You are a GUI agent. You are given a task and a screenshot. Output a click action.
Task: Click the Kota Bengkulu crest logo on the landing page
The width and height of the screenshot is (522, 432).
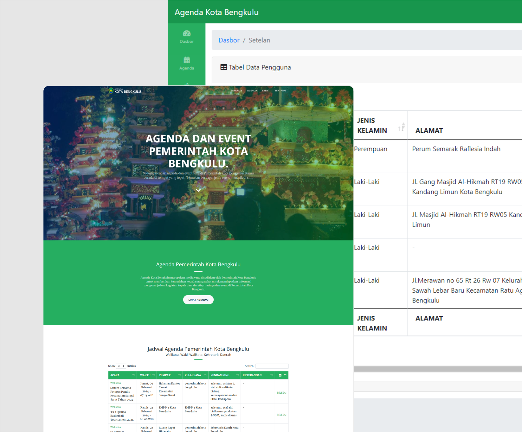111,91
